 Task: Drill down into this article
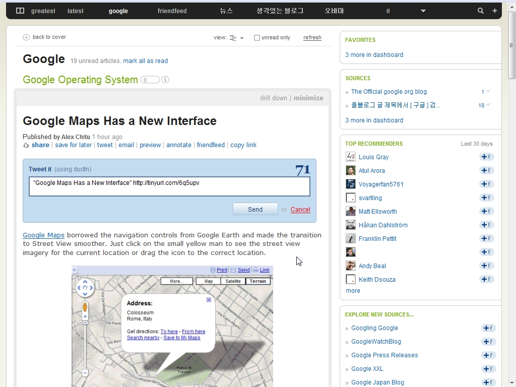[x=274, y=98]
